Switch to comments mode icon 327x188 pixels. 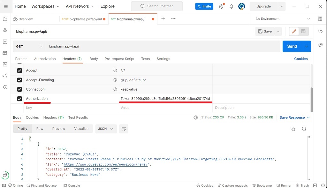(x=303, y=31)
